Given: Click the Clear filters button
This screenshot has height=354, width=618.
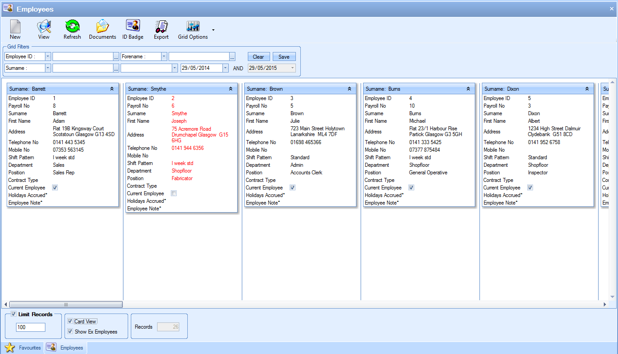Looking at the screenshot, I should coord(259,57).
